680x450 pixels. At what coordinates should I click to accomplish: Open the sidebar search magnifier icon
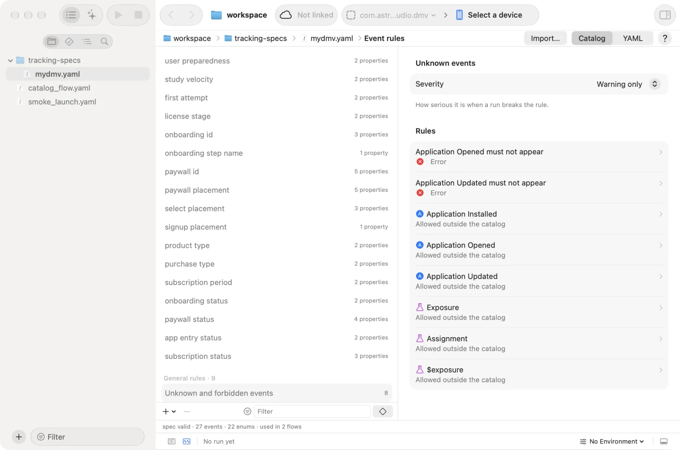pyautogui.click(x=104, y=41)
